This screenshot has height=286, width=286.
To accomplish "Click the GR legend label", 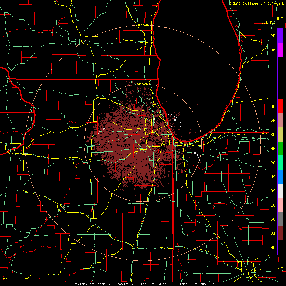I will coord(273,120).
